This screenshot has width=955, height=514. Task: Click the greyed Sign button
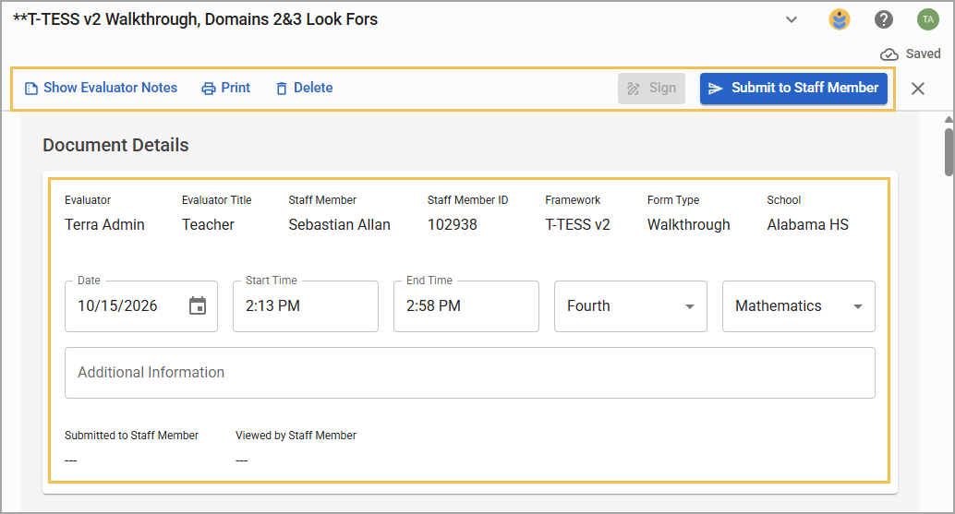click(652, 89)
